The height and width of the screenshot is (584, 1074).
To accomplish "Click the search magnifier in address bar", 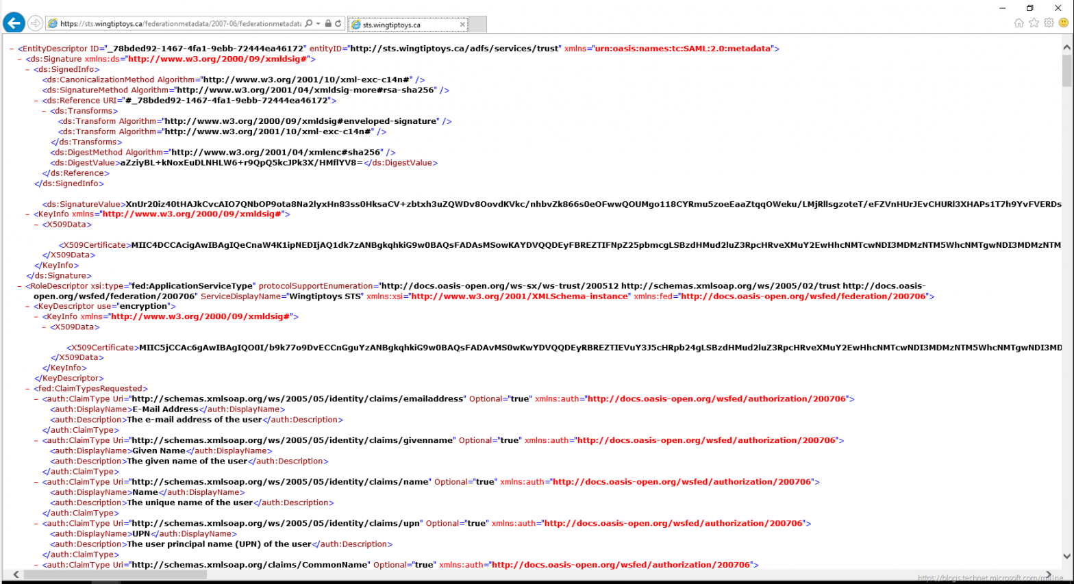I will coord(309,23).
